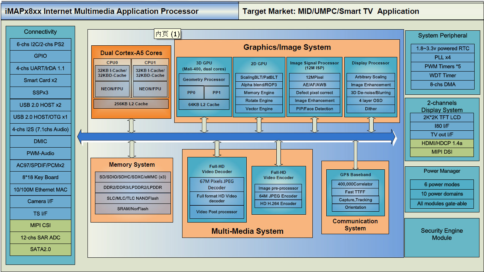
Task: Click the '256KB L2 Cache' block
Action: tap(131, 104)
